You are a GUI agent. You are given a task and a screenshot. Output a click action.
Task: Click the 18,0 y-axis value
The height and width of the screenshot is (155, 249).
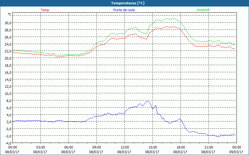point(8,65)
